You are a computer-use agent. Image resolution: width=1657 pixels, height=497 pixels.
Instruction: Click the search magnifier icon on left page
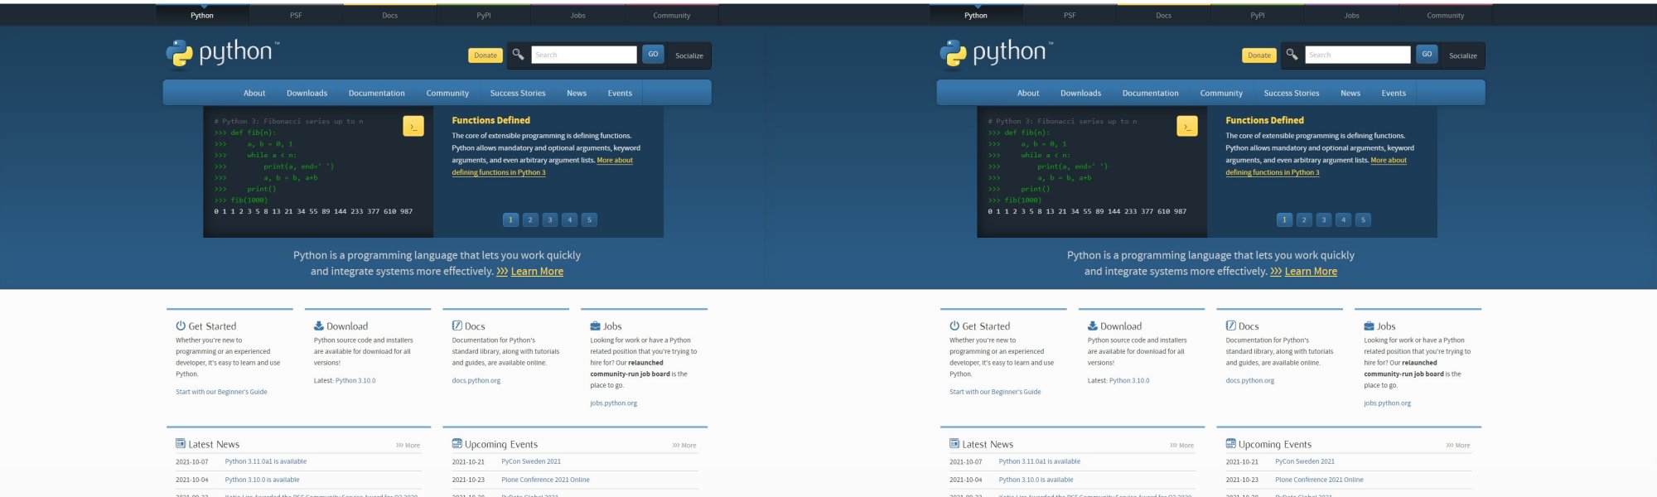point(518,55)
